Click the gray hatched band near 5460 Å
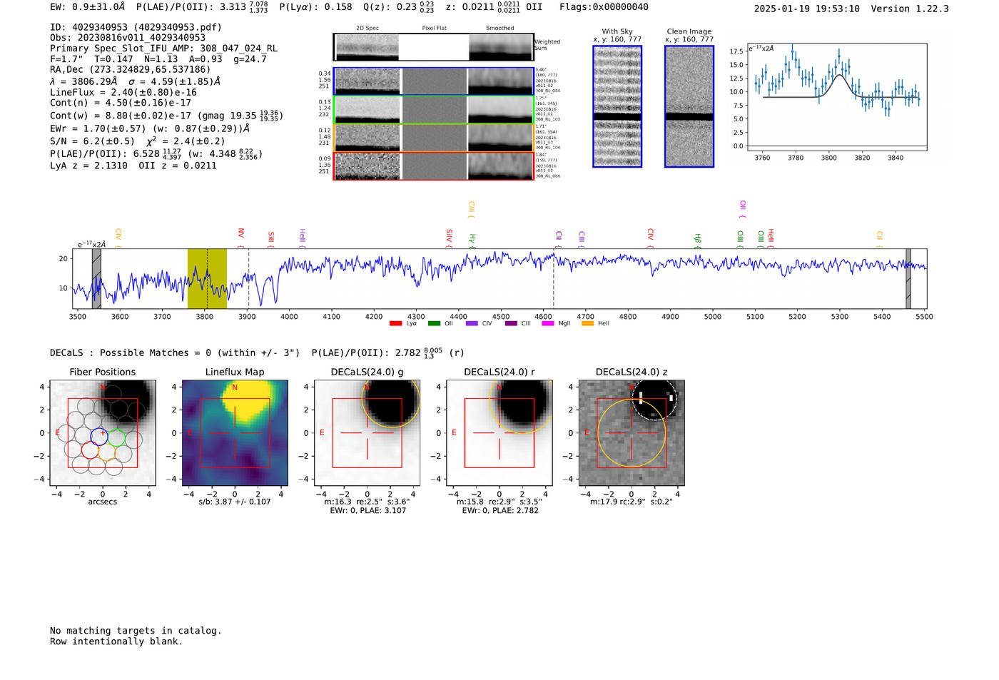The image size is (999, 680). pos(908,279)
